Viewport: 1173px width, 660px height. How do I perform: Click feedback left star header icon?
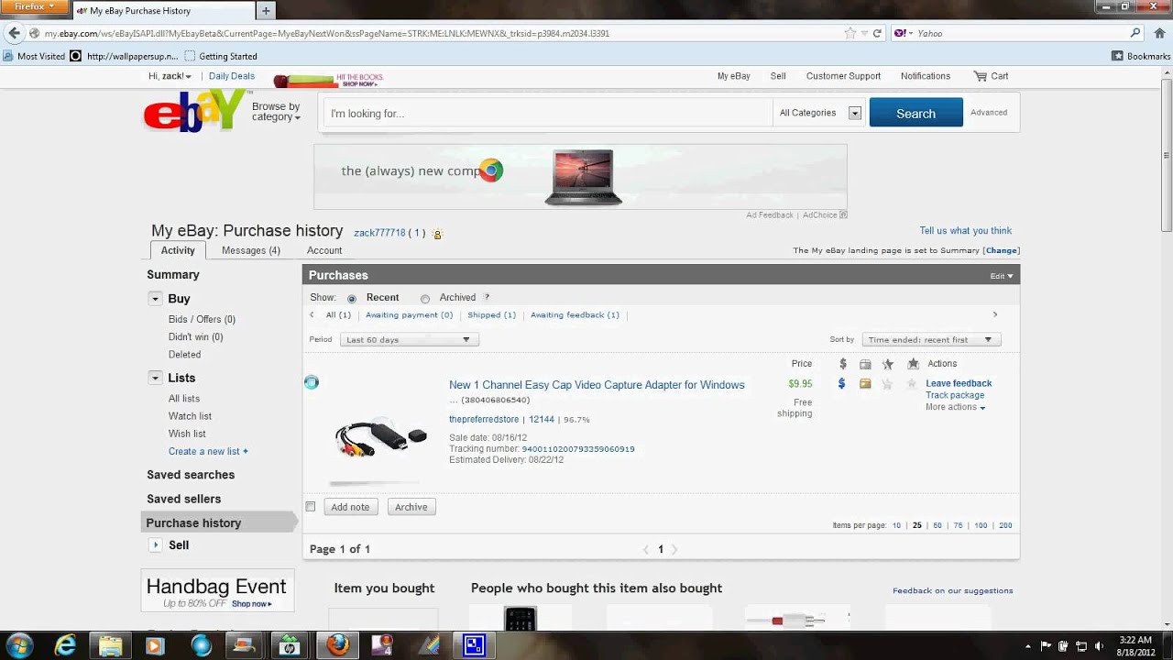(887, 364)
